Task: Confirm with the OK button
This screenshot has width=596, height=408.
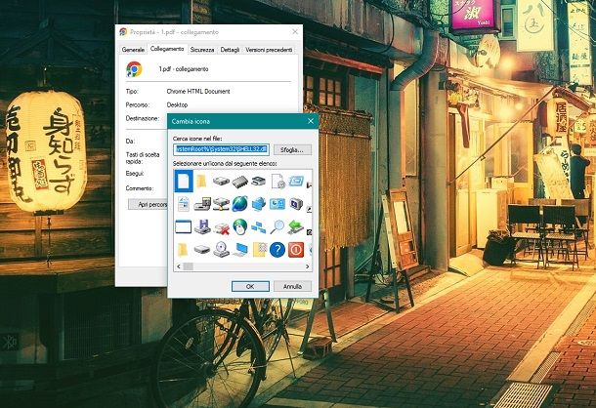Action: [250, 286]
